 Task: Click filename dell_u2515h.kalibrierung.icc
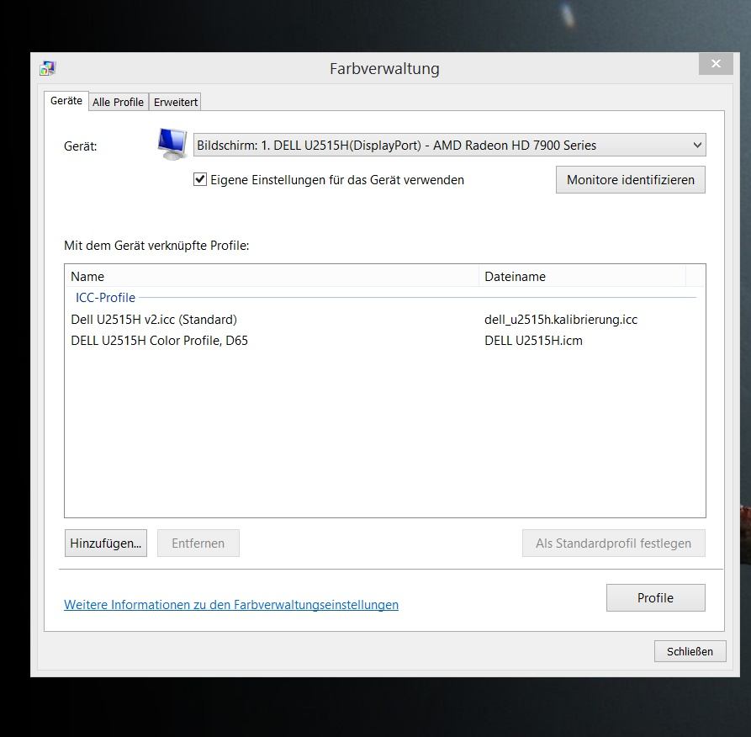tap(561, 320)
